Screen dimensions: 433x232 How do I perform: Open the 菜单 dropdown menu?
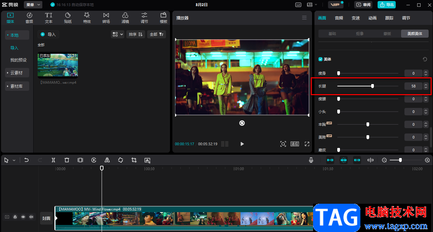[x=33, y=5]
